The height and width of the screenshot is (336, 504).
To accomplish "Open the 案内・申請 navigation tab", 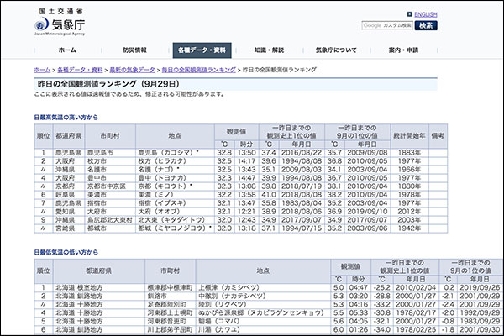I will (x=404, y=50).
